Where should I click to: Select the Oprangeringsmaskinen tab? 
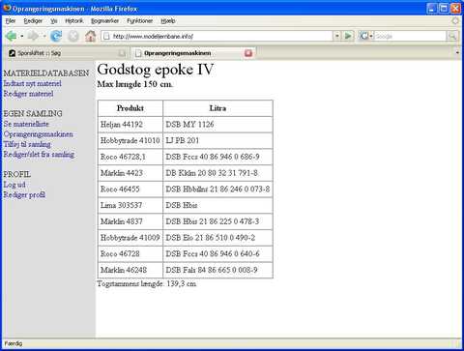(x=193, y=53)
